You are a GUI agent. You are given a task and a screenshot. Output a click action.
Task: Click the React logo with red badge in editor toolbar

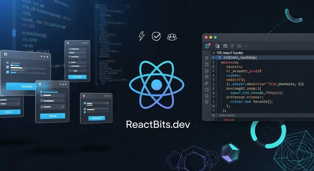click(208, 46)
